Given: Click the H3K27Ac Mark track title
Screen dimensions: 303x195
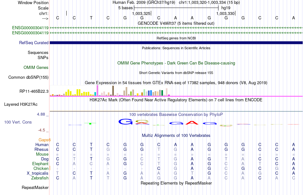Looking at the screenshot, I should pyautogui.click(x=176, y=100).
